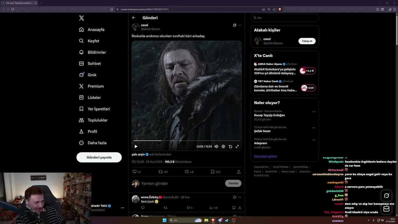This screenshot has height=224, width=398.
Task: Bookmark the post with 950 saves
Action: tap(215, 172)
